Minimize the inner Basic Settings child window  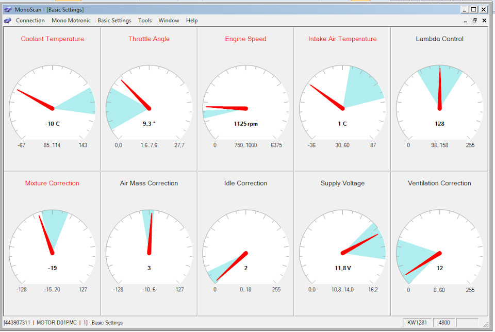click(x=465, y=21)
